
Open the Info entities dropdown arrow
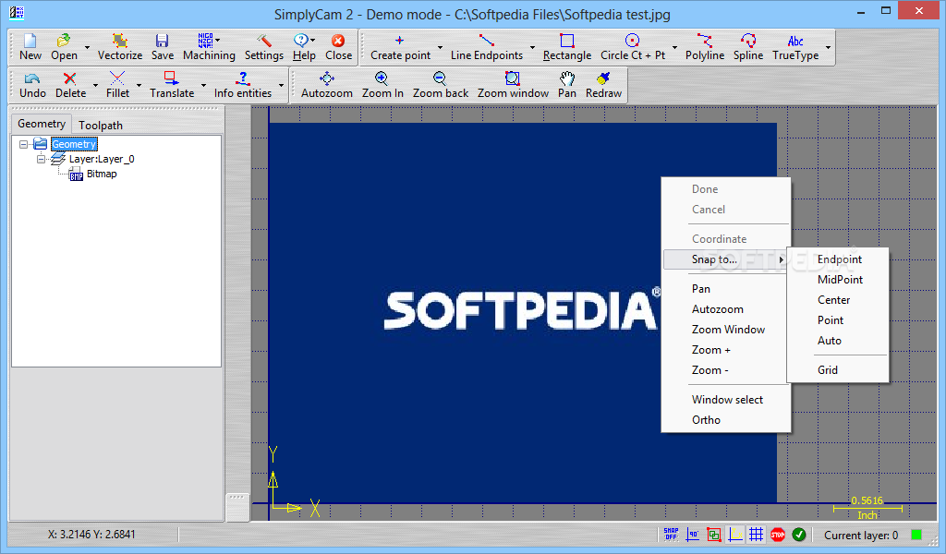281,85
